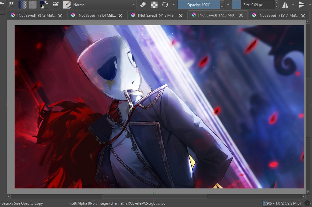
Task: Toggle preserve alpha checkerboard button
Action: [154, 5]
